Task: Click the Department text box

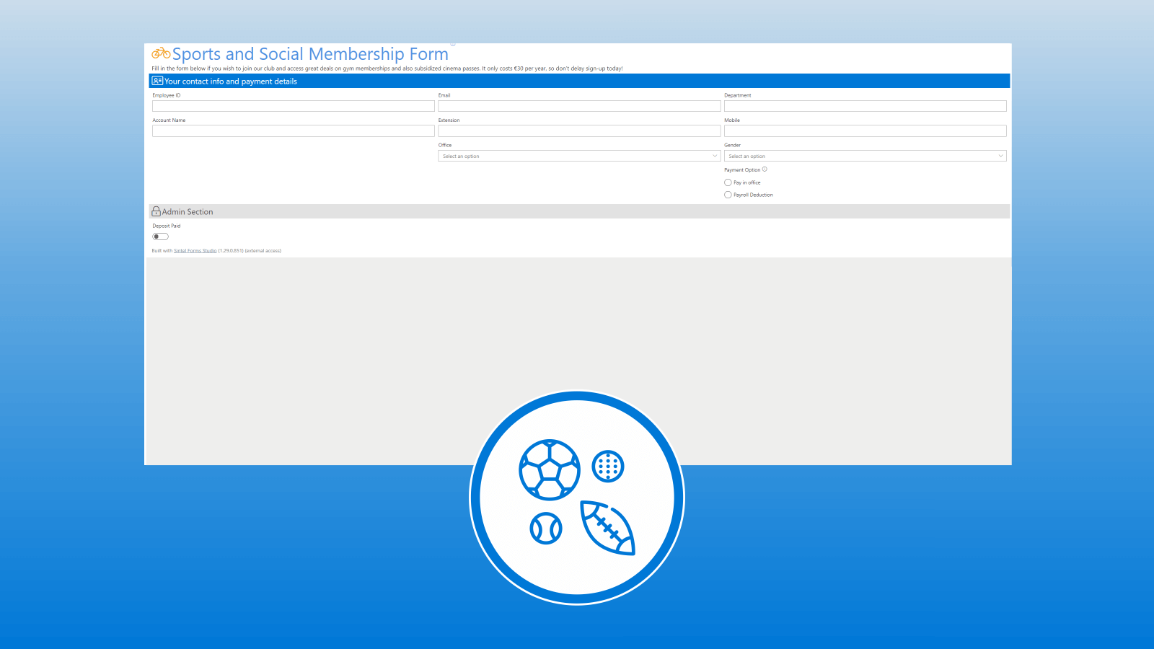Action: click(x=865, y=106)
